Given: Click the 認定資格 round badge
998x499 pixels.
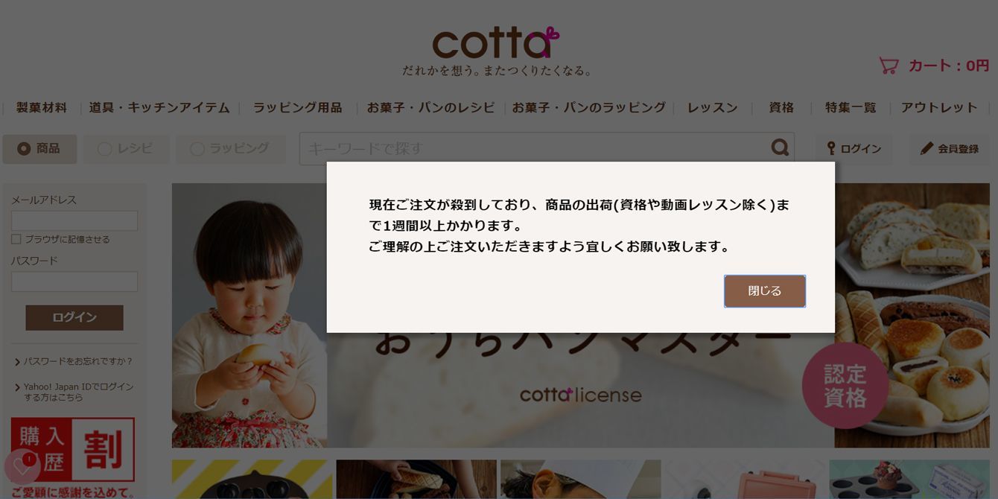Looking at the screenshot, I should pos(845,386).
